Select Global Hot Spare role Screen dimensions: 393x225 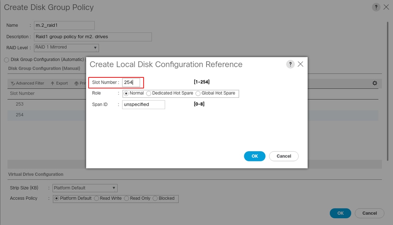click(x=198, y=93)
